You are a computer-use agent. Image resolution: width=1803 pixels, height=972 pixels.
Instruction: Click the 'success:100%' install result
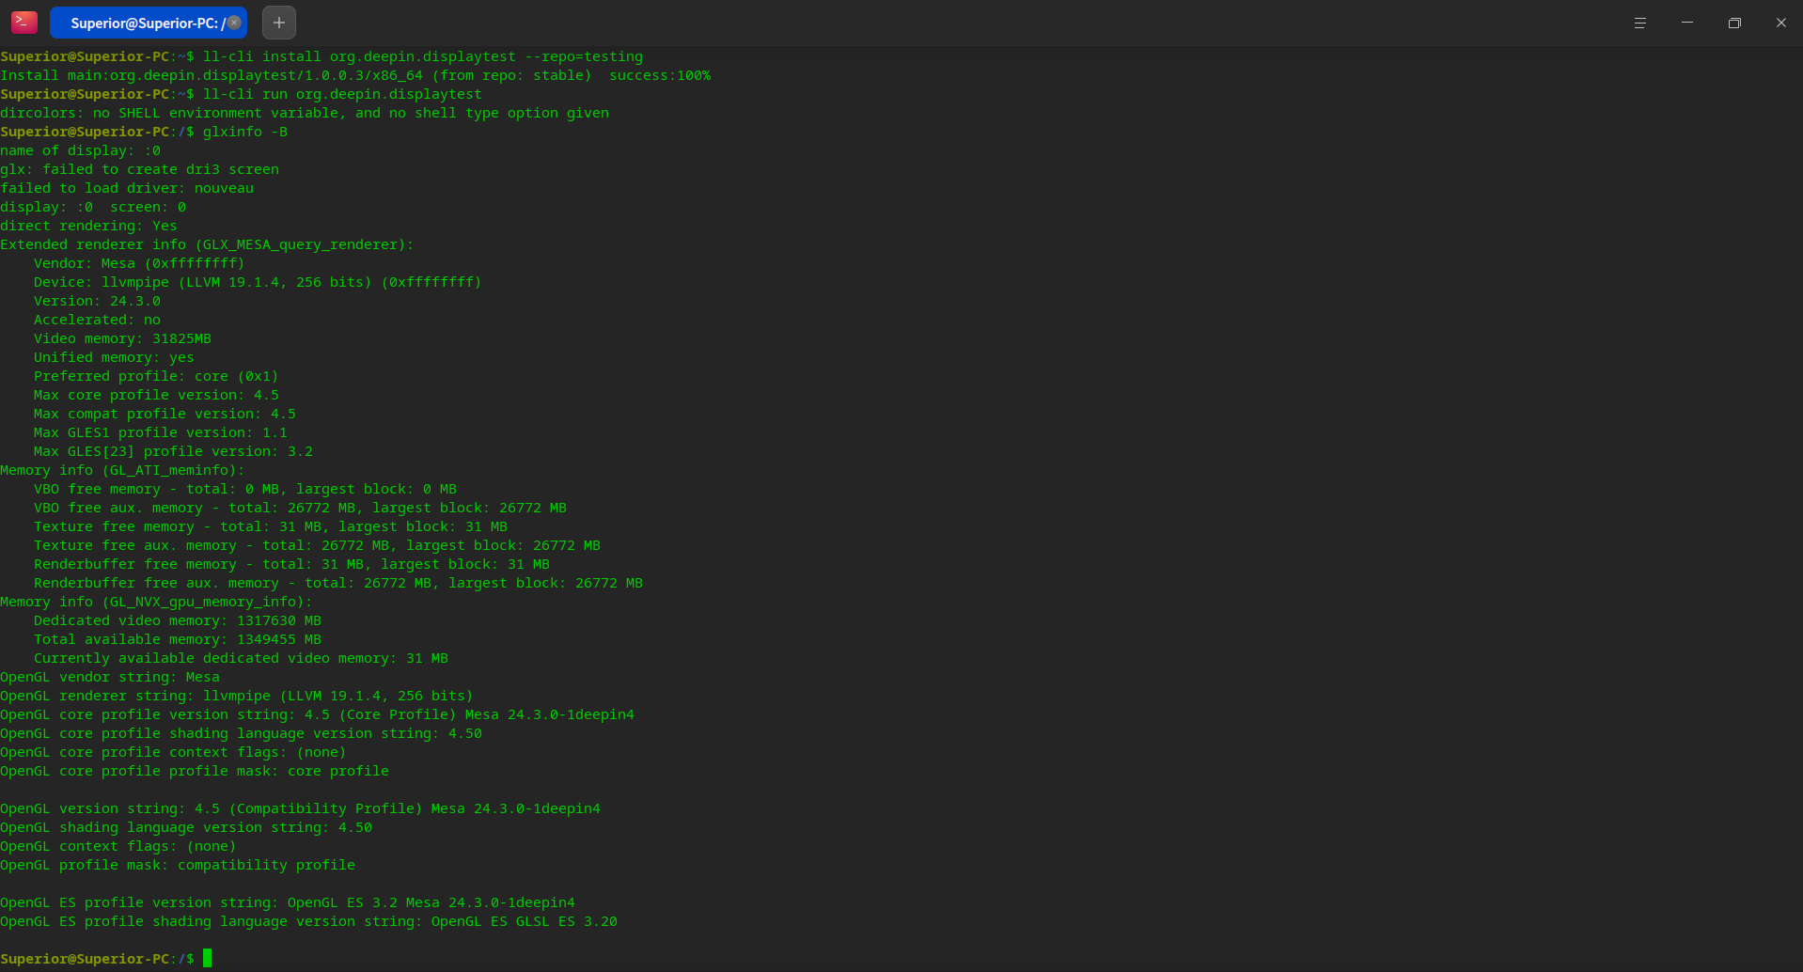[x=660, y=75]
